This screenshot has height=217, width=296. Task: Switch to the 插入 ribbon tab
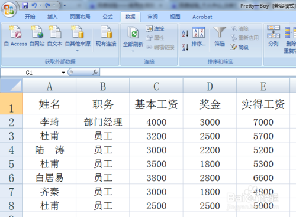pyautogui.click(x=52, y=17)
